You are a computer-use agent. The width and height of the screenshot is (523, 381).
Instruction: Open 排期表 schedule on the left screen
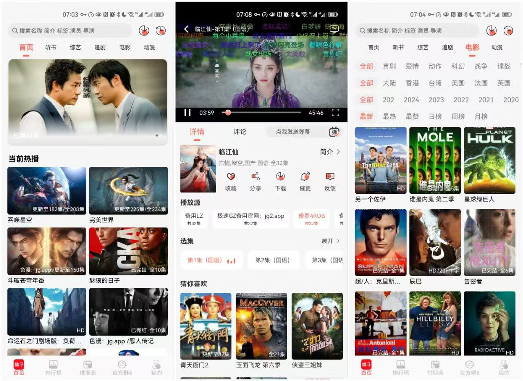coord(87,368)
